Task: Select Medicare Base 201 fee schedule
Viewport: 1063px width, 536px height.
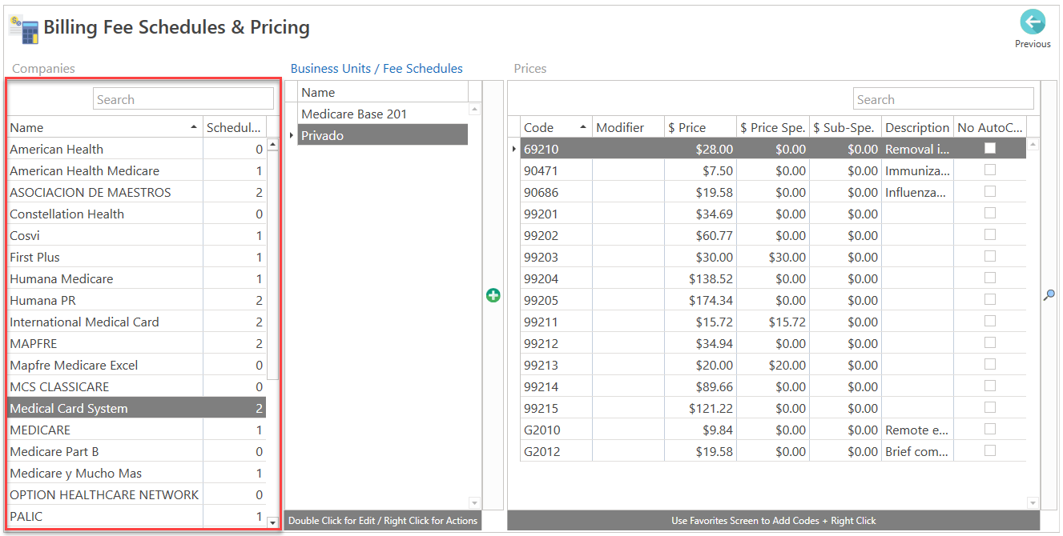Action: [x=382, y=114]
